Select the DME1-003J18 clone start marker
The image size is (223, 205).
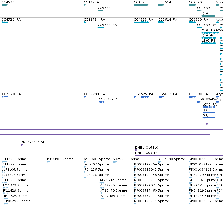(x=137, y=155)
